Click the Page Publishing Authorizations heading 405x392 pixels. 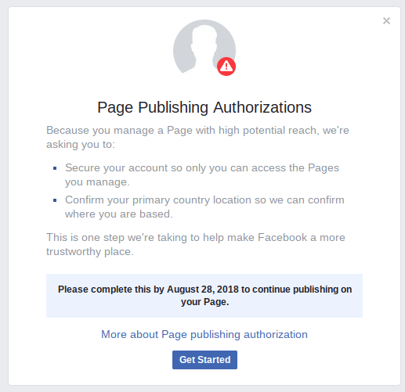[204, 107]
